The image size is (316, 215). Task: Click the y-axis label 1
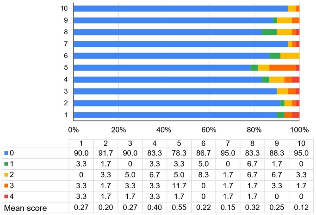point(67,115)
